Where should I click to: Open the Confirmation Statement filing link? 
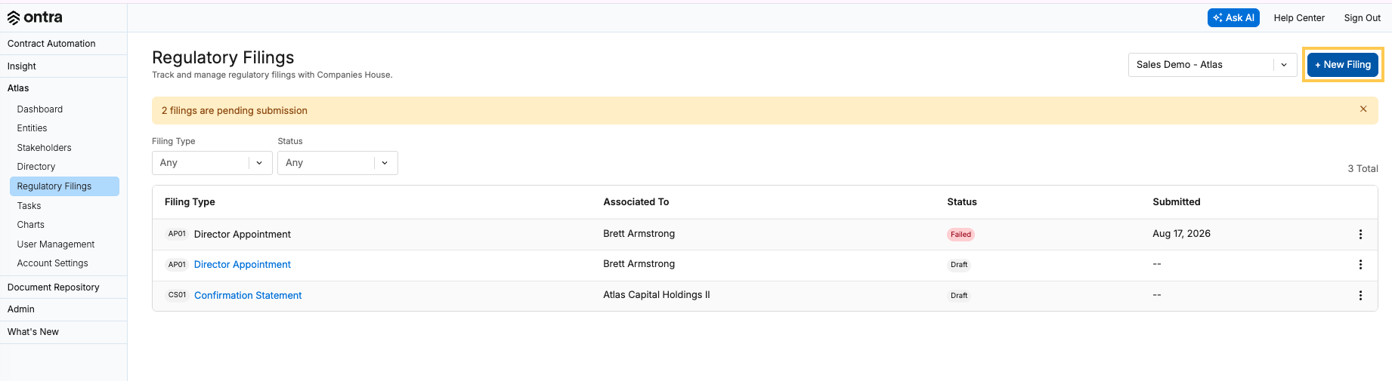(x=248, y=296)
